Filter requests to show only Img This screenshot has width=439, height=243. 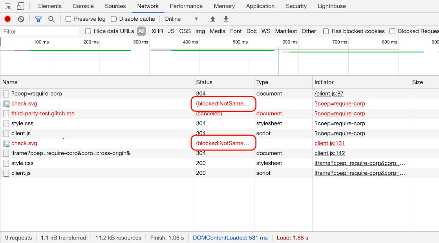click(x=200, y=31)
